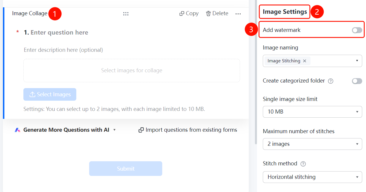Click the help icon next to Stitch method
The width and height of the screenshot is (366, 192).
click(x=303, y=164)
